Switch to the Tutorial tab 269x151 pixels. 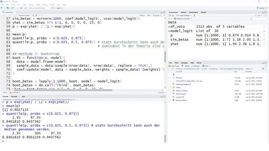(203, 12)
